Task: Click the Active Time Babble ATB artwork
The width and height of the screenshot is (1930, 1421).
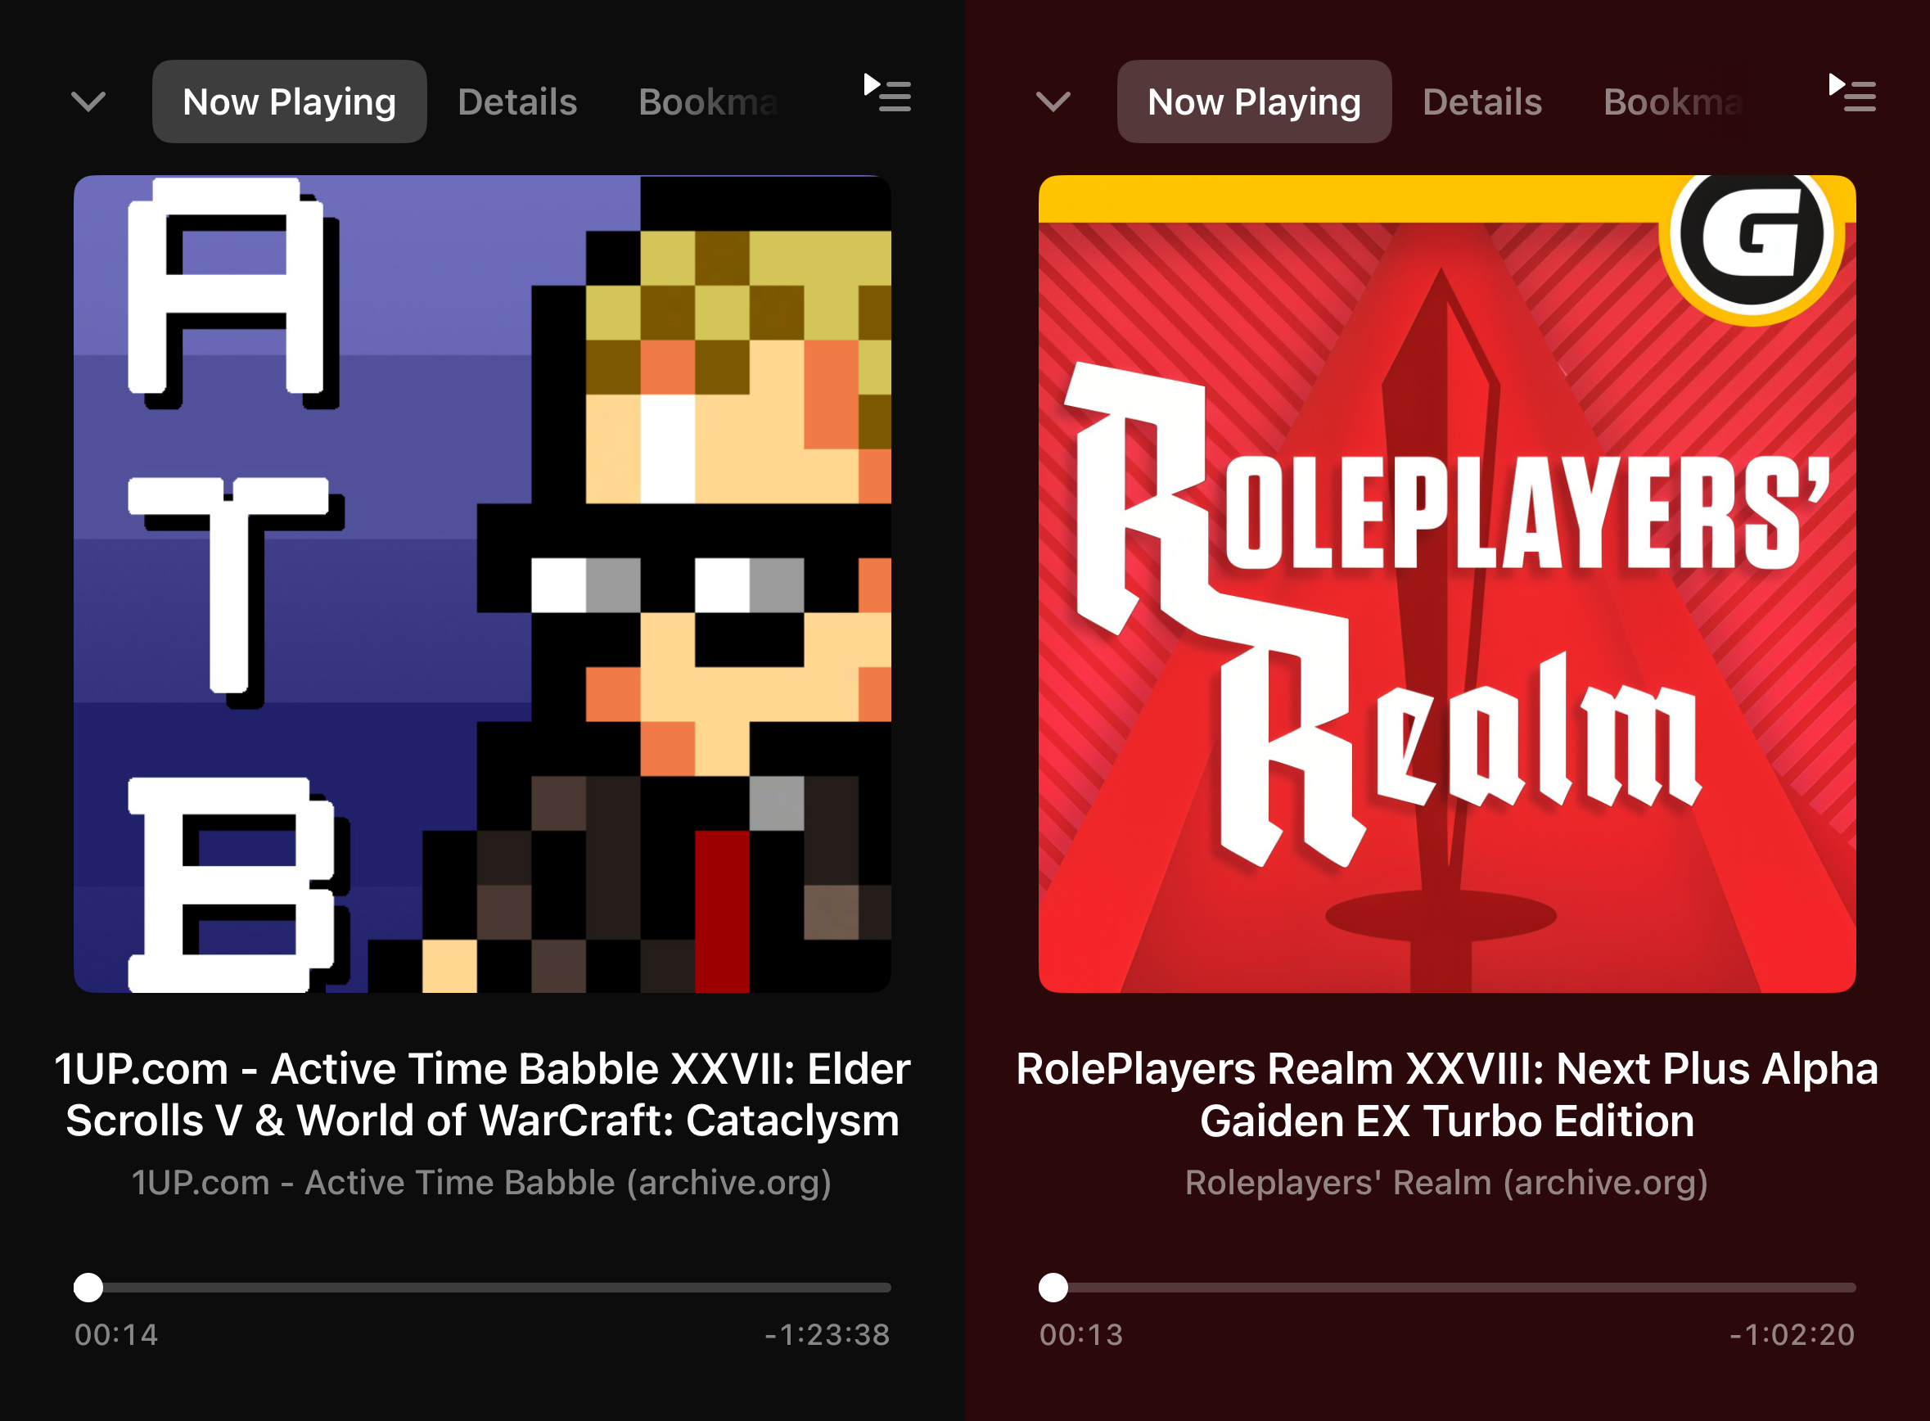Action: click(x=481, y=583)
